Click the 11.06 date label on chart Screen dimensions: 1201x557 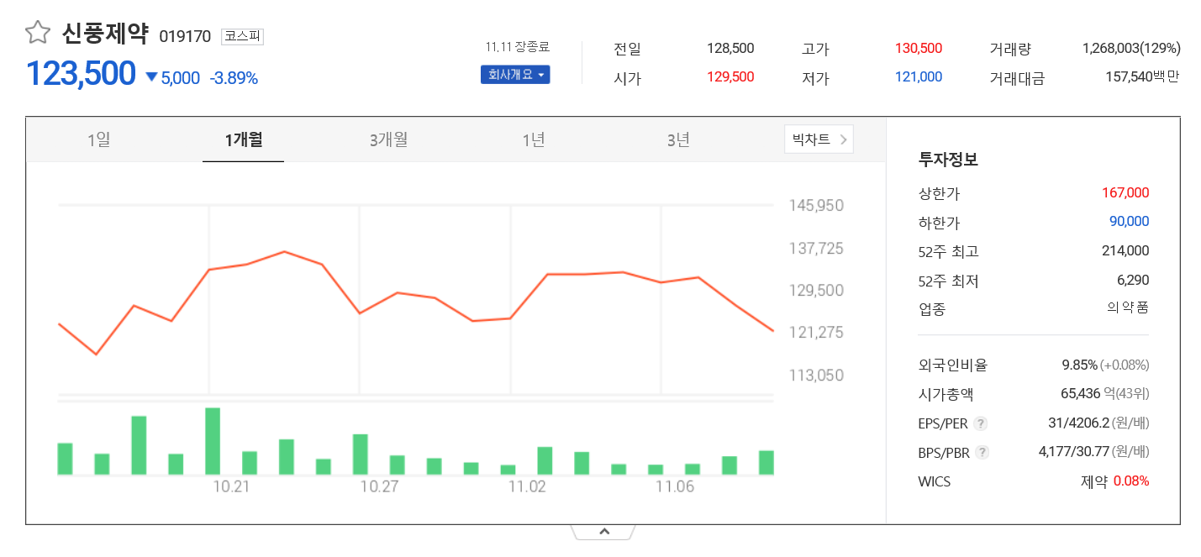point(675,486)
